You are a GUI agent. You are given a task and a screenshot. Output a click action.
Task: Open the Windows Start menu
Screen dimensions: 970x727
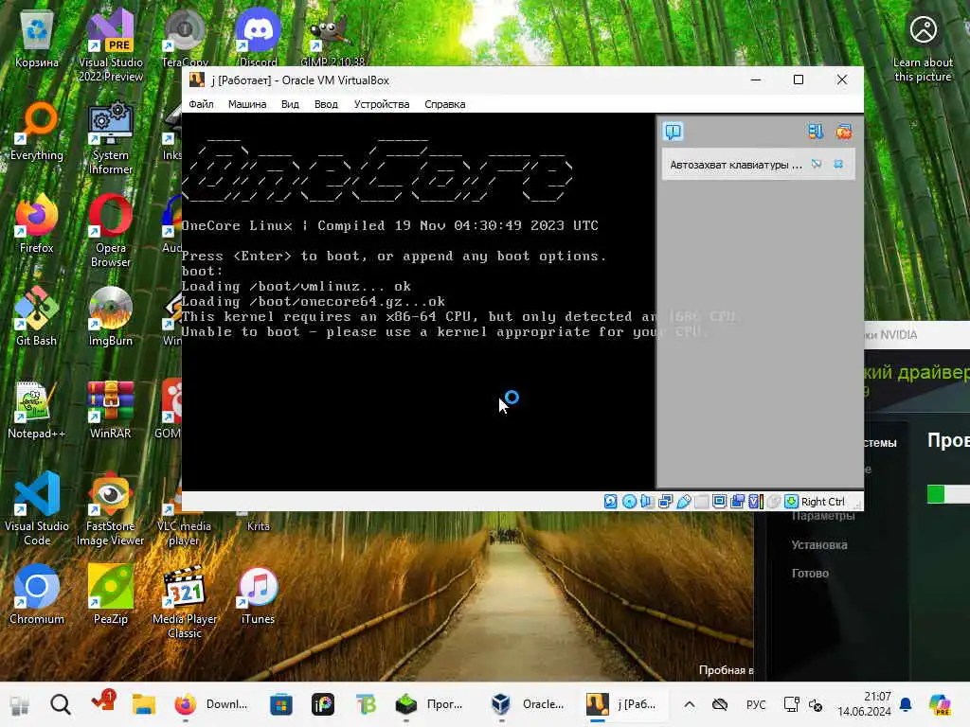pos(19,704)
